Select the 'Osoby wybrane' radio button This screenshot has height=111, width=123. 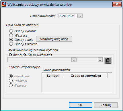click(x=11, y=31)
